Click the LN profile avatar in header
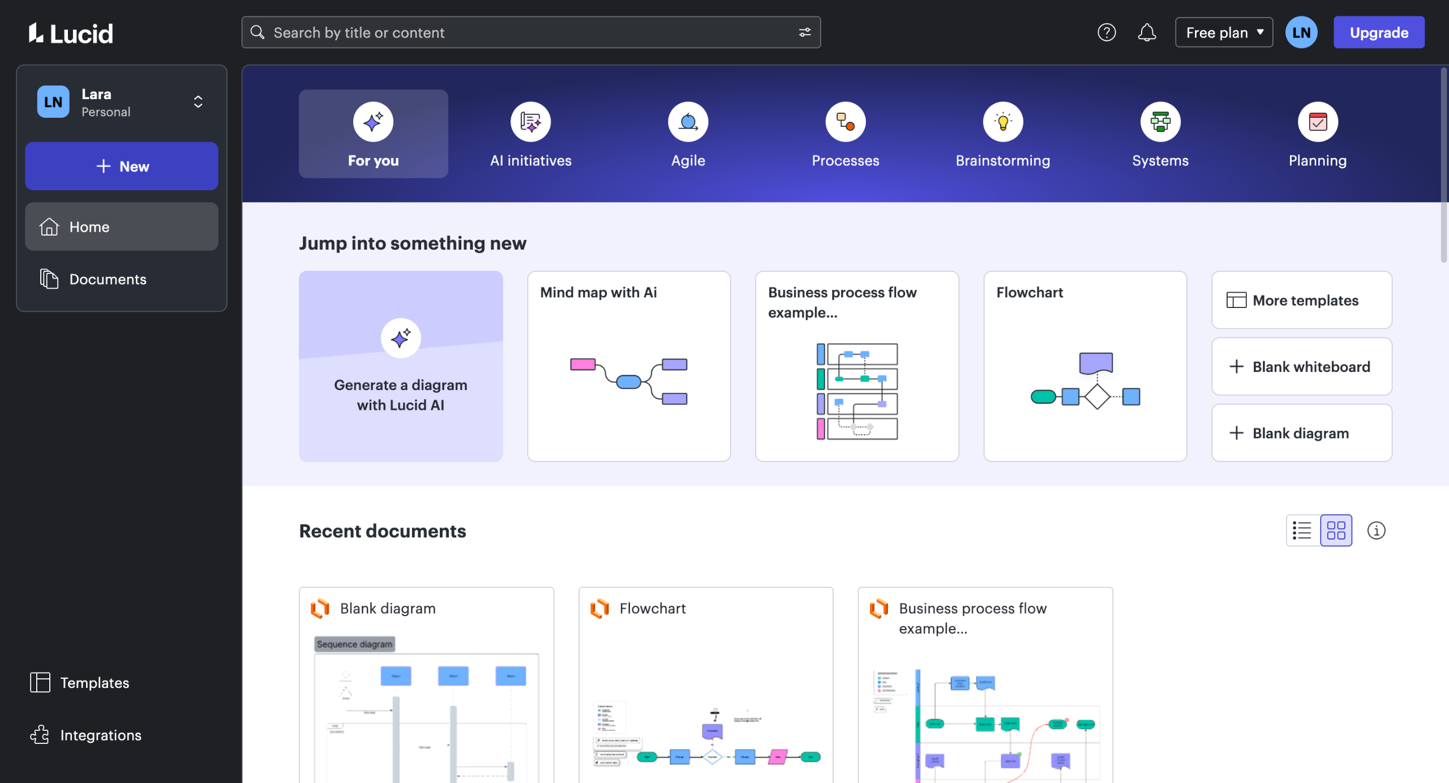The image size is (1449, 783). coord(1301,32)
